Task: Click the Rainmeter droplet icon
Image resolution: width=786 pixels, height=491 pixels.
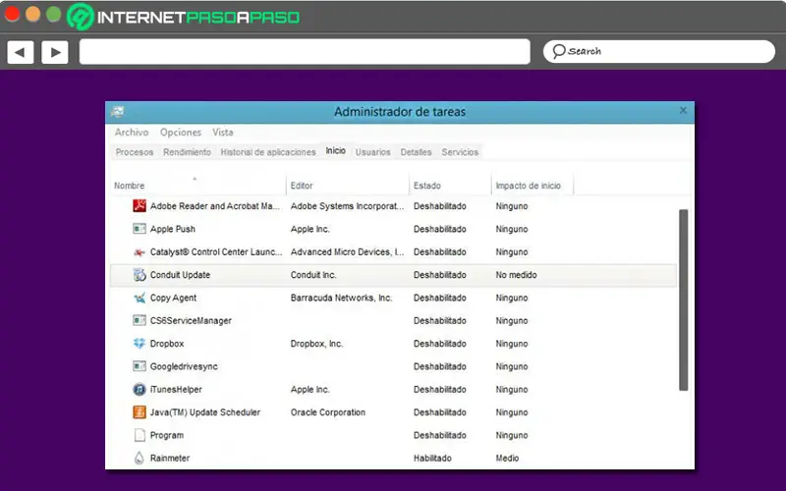Action: pyautogui.click(x=140, y=458)
